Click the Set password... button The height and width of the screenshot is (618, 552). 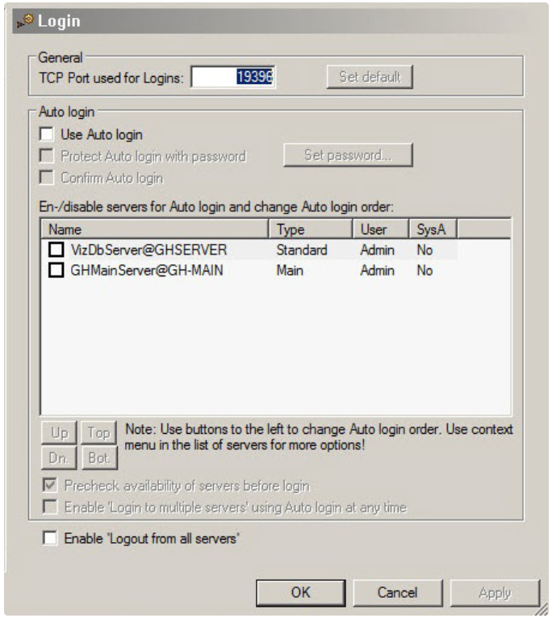click(348, 155)
